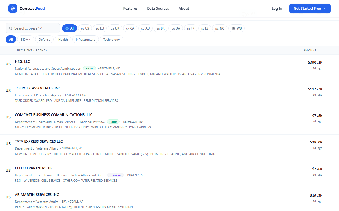Click the $117.2K amount
The image size is (339, 211).
tap(315, 89)
